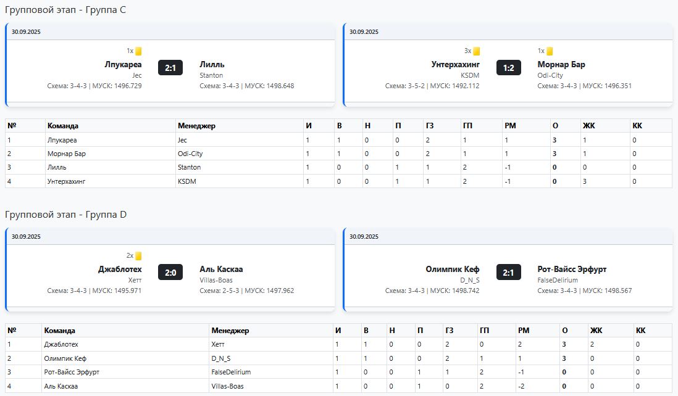Click the ЖК column header in Group C table
Screen dimensions: 678x396
[589, 126]
